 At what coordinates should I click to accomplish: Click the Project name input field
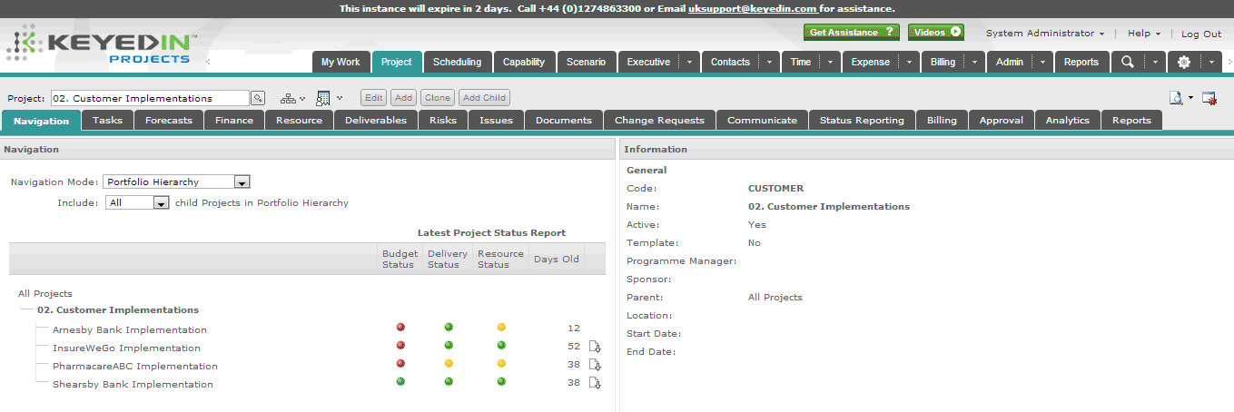tap(150, 98)
